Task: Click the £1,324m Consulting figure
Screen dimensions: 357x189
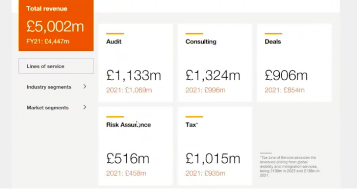Action: pos(213,75)
